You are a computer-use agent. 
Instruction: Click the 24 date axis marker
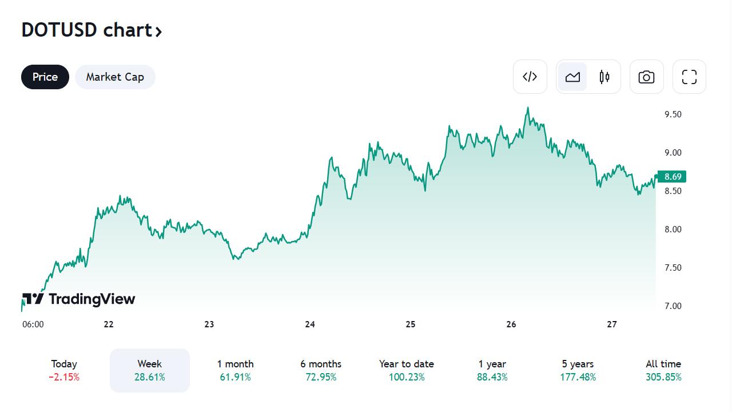click(310, 324)
